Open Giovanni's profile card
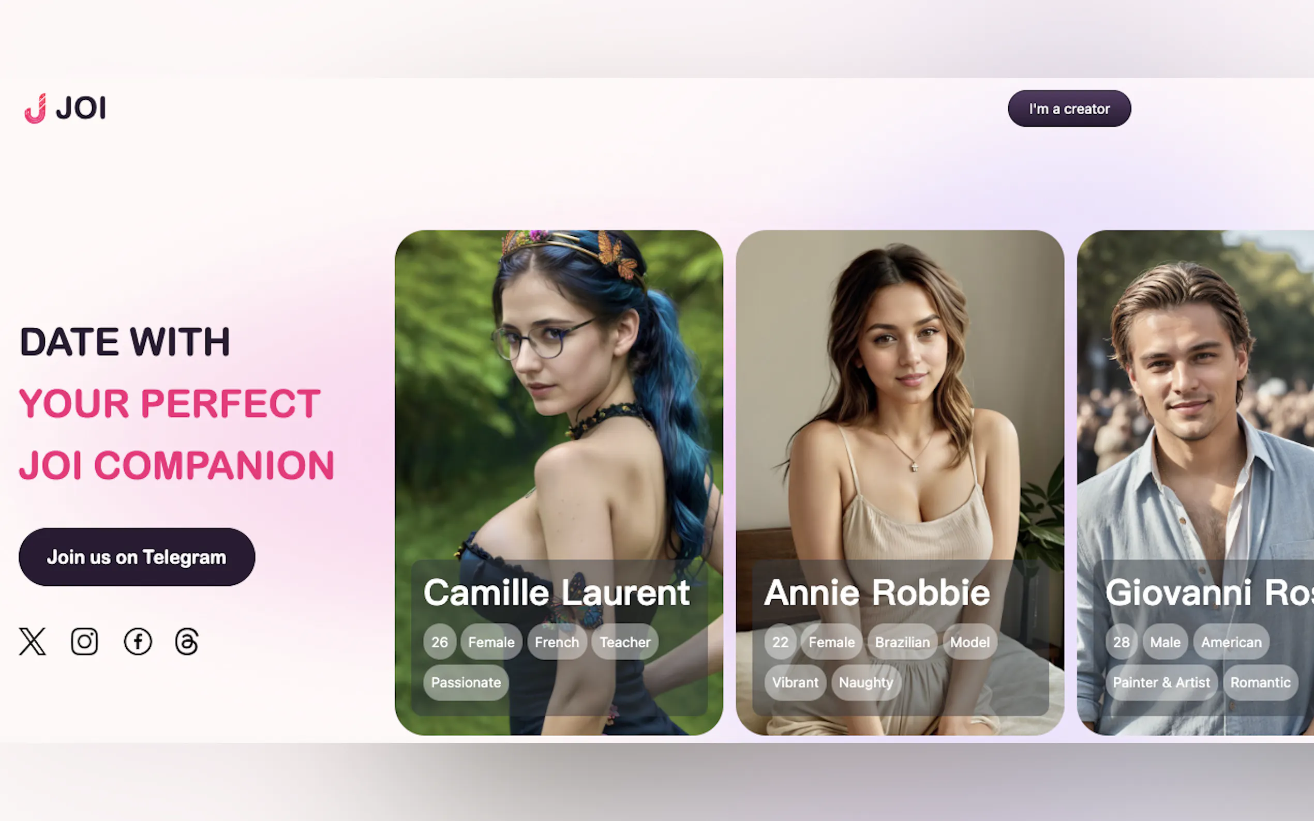 click(x=1196, y=482)
